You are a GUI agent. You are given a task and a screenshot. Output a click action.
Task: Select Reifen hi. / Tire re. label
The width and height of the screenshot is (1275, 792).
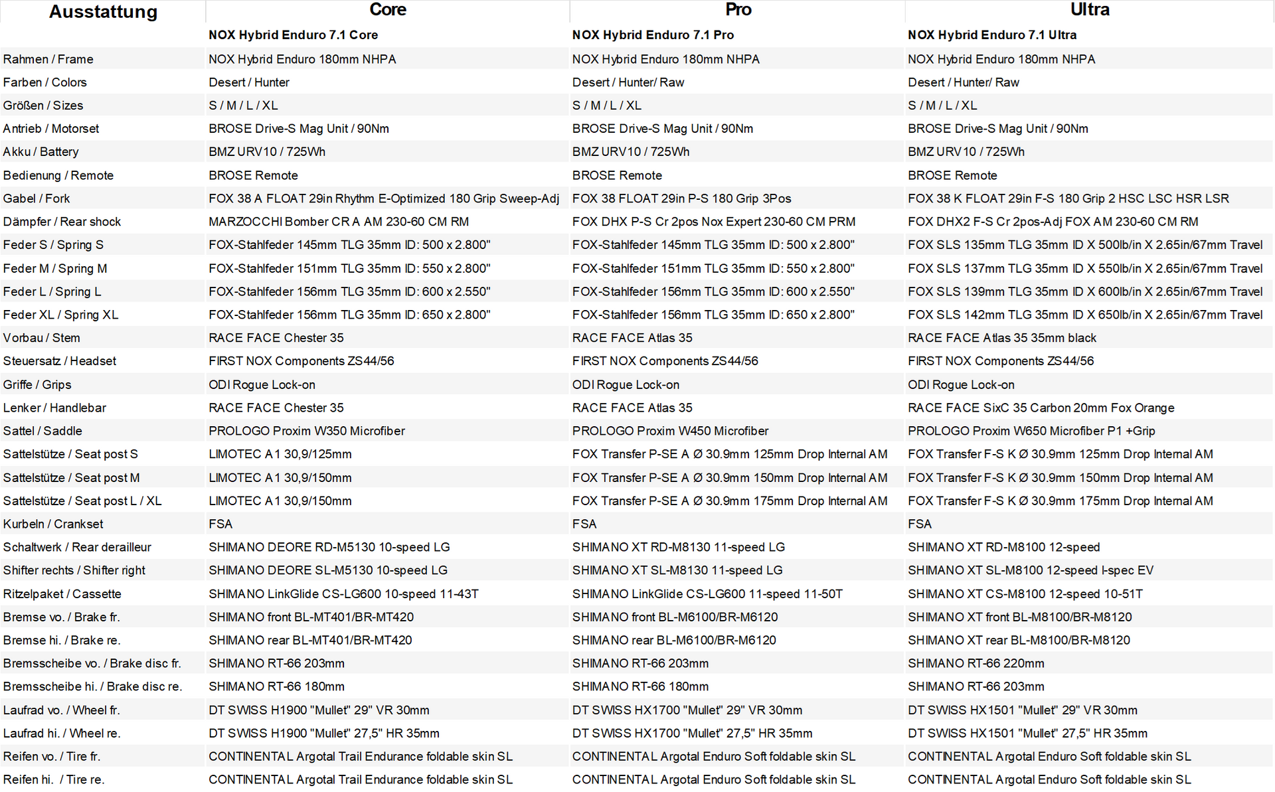click(54, 780)
